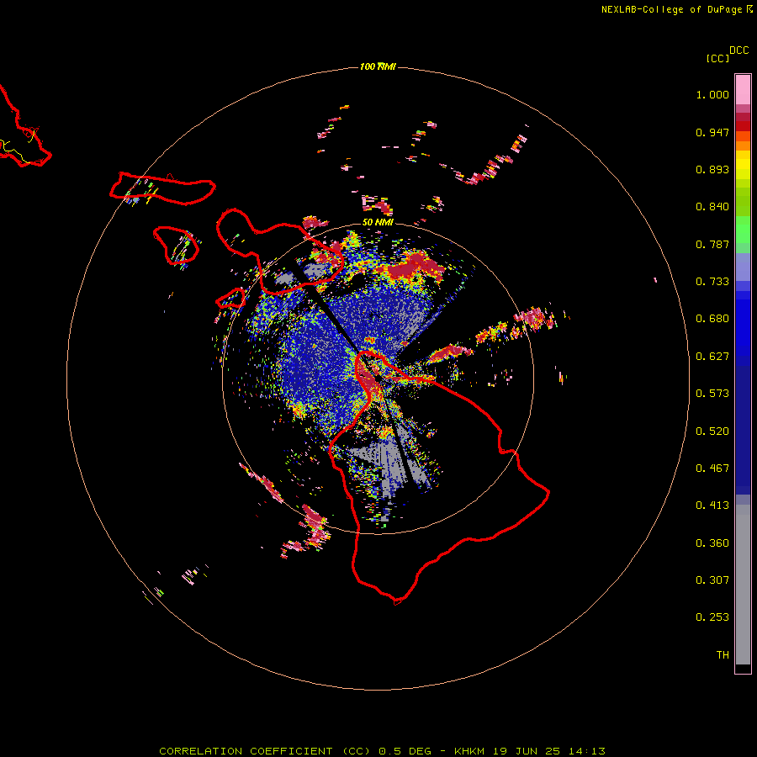
Task: Click the 0.840 color scale value
Action: 712,207
